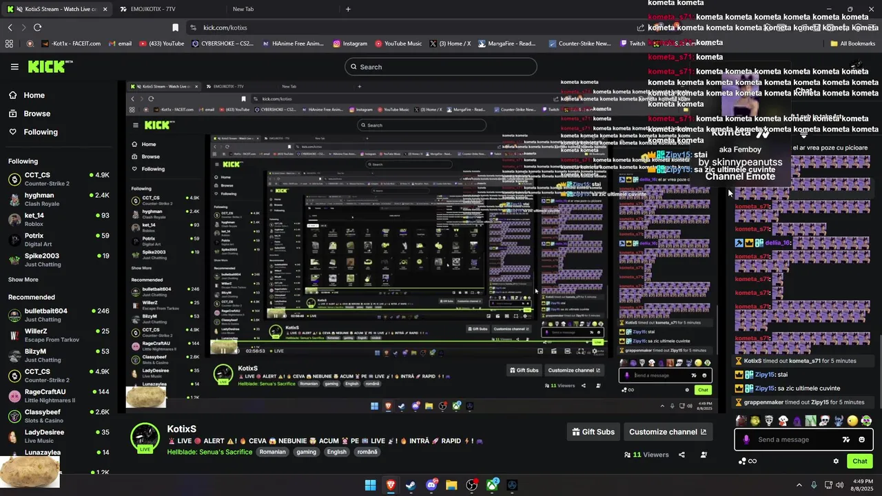The width and height of the screenshot is (882, 496).
Task: Open 7TV emote menu in chat input
Action: click(846, 440)
